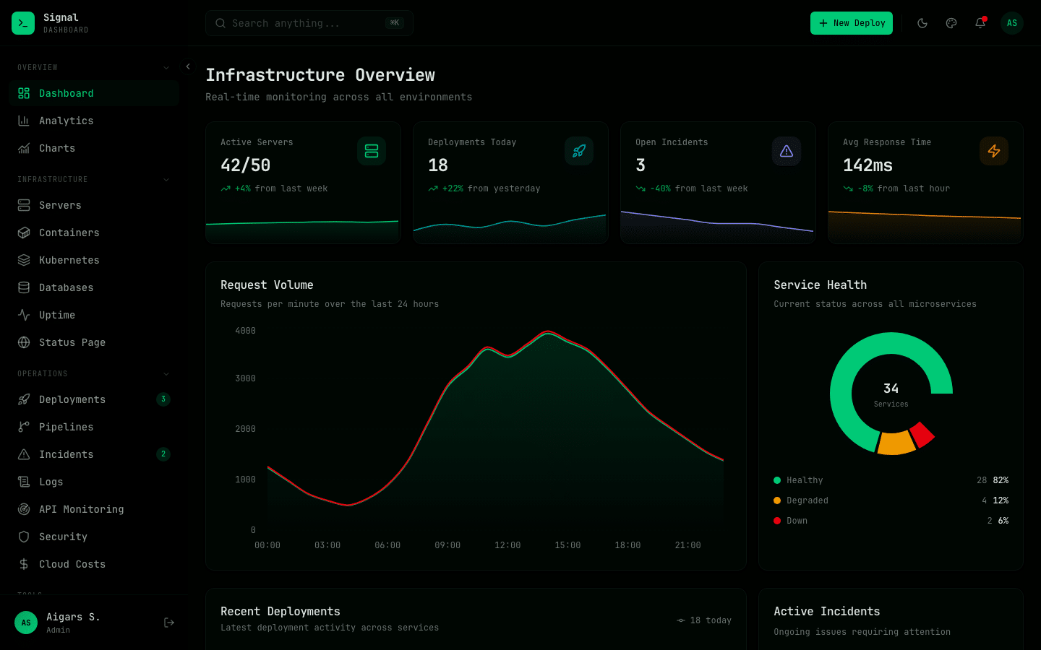Click the Containers icon
Image resolution: width=1041 pixels, height=650 pixels.
click(x=24, y=233)
